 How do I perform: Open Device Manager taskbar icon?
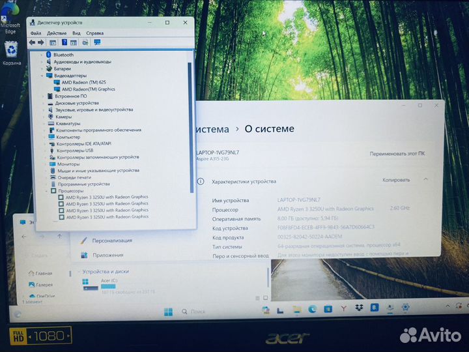390,308
